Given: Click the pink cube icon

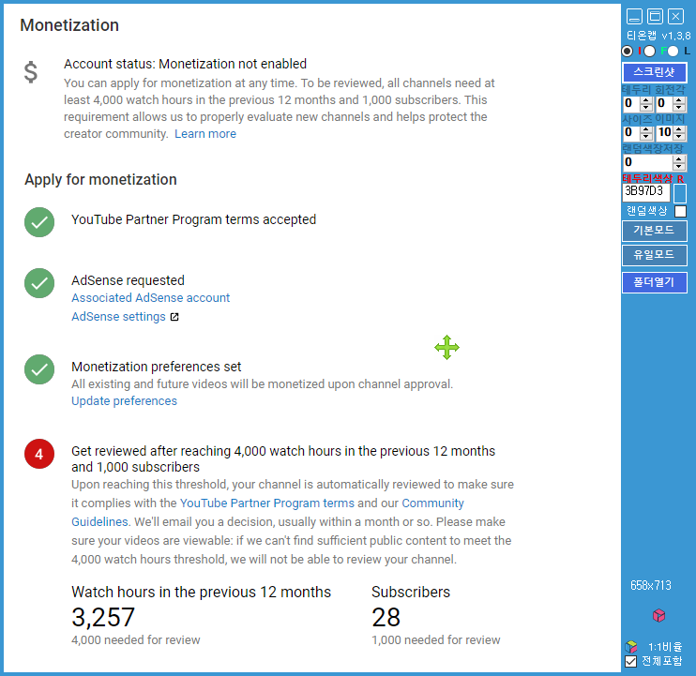Looking at the screenshot, I should pos(658,615).
